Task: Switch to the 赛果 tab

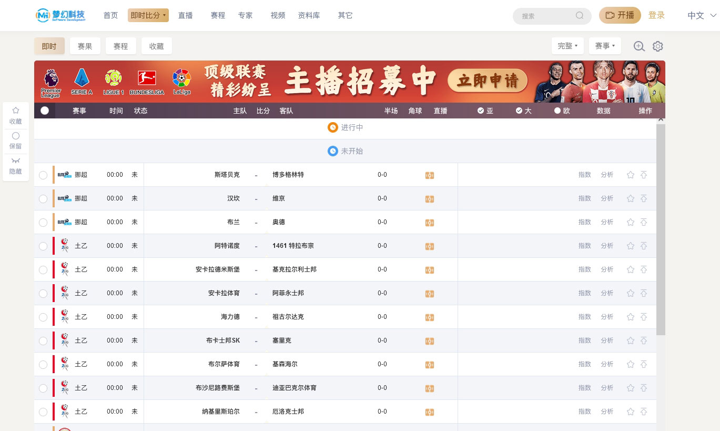Action: click(85, 46)
